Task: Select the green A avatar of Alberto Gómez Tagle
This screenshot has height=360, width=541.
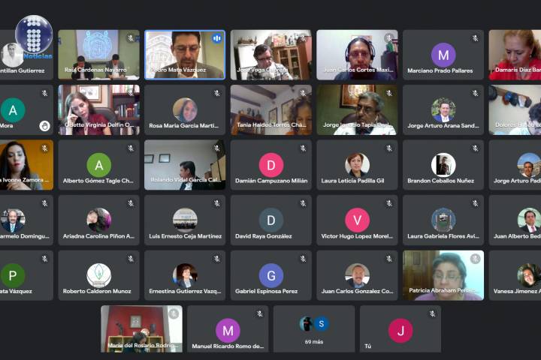Action: point(98,165)
